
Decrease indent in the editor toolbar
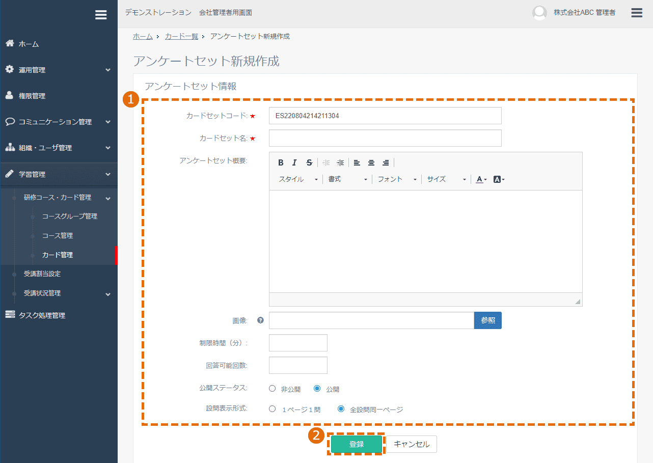coord(326,162)
